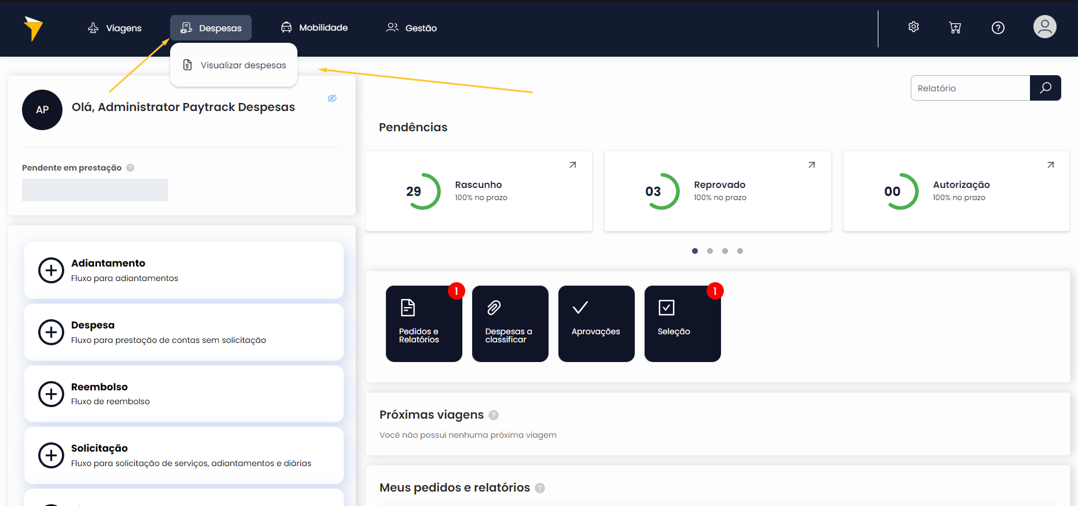Open the Gestão menu
This screenshot has width=1078, height=506.
tap(411, 28)
